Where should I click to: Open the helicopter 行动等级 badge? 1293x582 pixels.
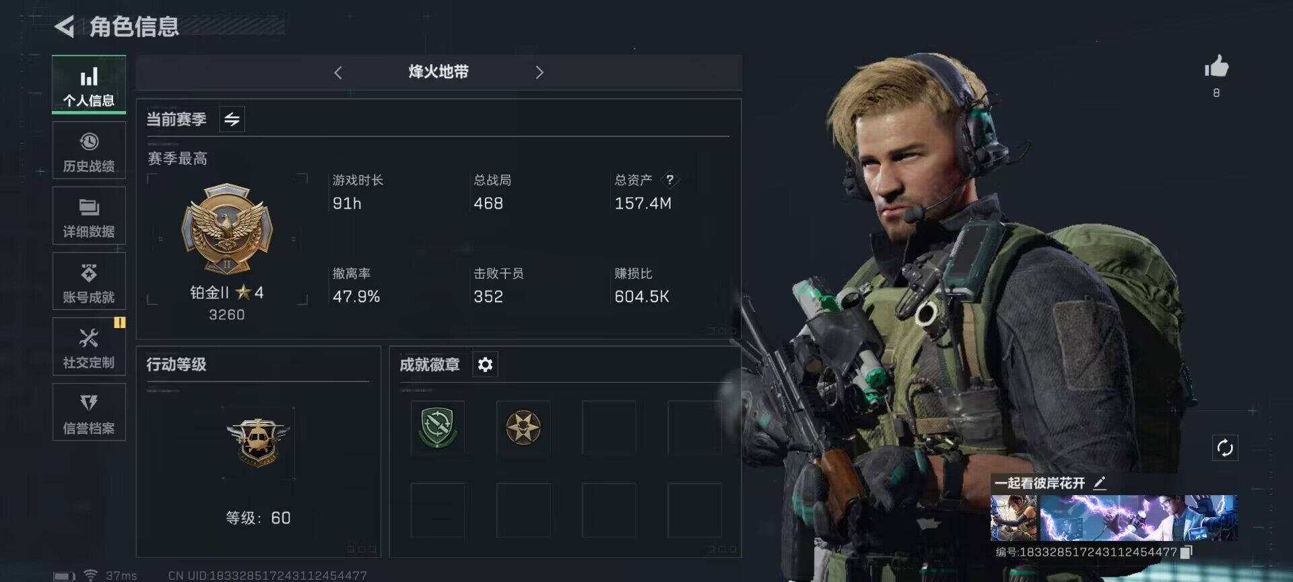tap(258, 442)
